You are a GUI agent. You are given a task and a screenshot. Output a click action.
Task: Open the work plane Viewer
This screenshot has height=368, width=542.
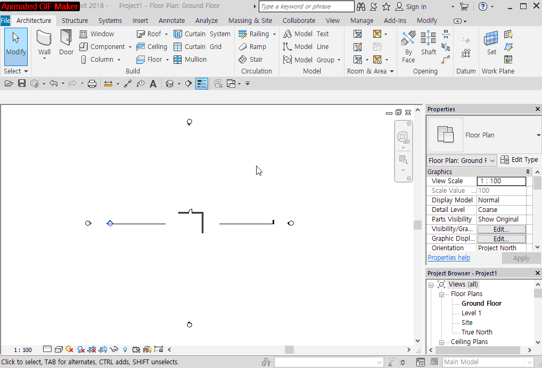[x=508, y=60]
